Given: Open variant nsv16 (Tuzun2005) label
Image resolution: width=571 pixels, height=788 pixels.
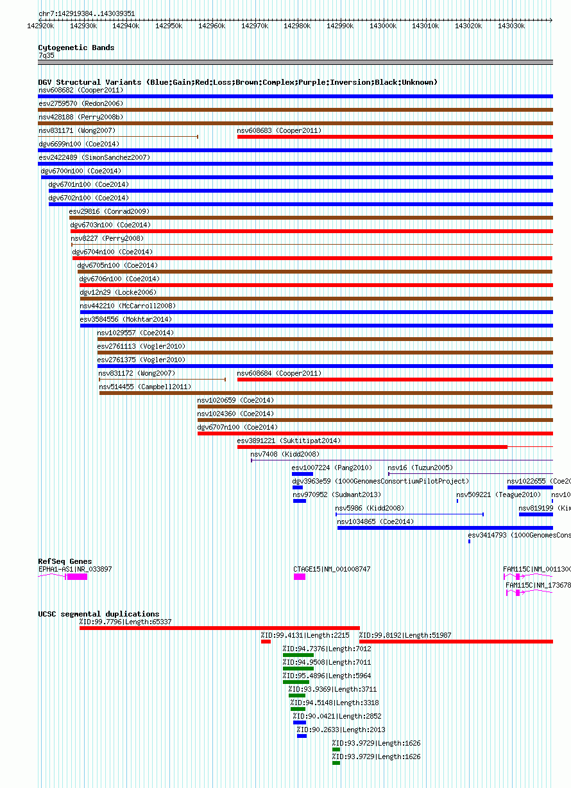Looking at the screenshot, I should [420, 468].
